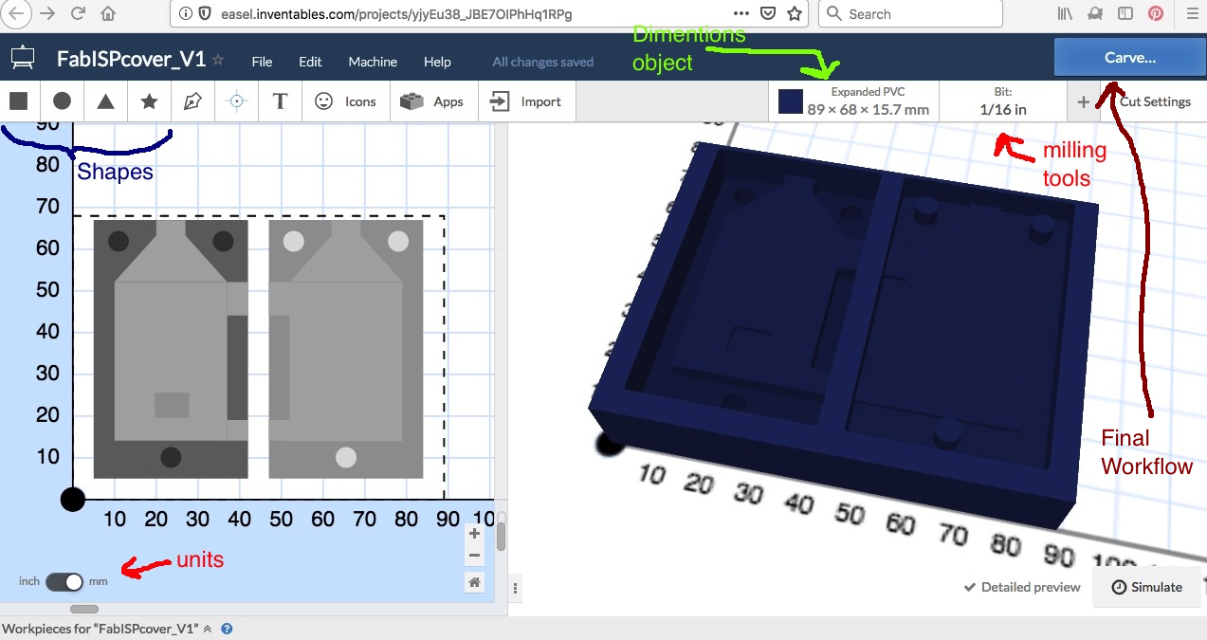Zoom in on the 2D canvas

tap(475, 534)
